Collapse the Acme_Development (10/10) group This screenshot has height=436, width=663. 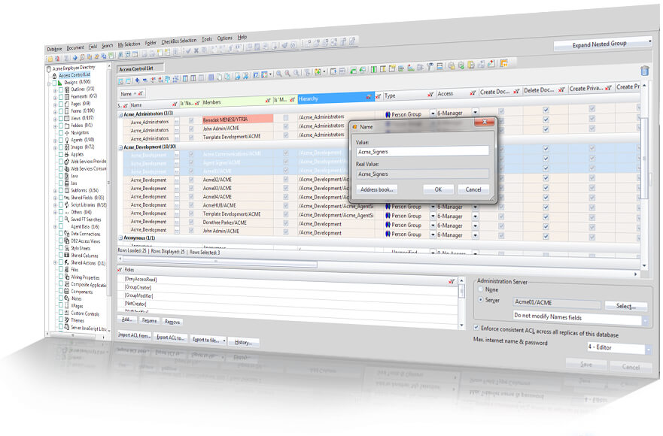(120, 148)
